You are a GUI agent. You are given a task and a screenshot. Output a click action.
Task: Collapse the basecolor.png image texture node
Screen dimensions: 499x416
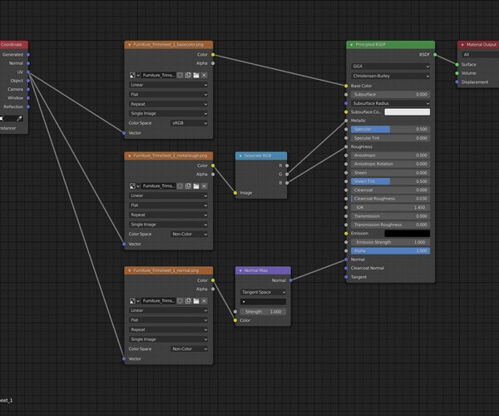pyautogui.click(x=129, y=45)
